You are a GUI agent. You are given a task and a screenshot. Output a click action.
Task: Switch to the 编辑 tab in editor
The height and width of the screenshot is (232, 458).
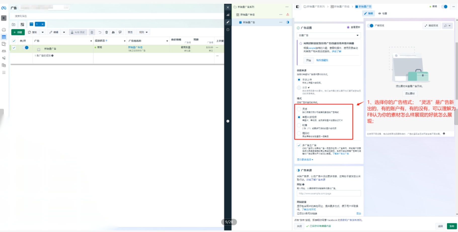click(368, 14)
